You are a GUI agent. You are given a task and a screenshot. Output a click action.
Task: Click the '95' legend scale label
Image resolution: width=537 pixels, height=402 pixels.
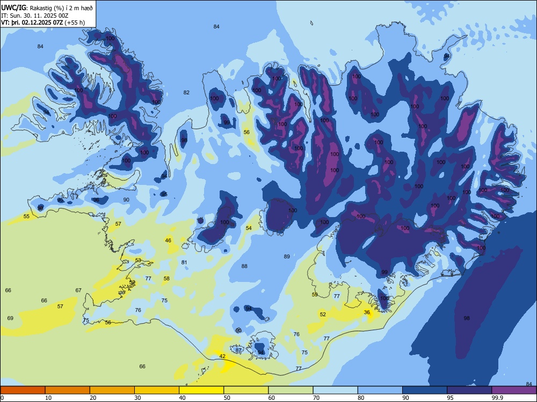(450, 398)
